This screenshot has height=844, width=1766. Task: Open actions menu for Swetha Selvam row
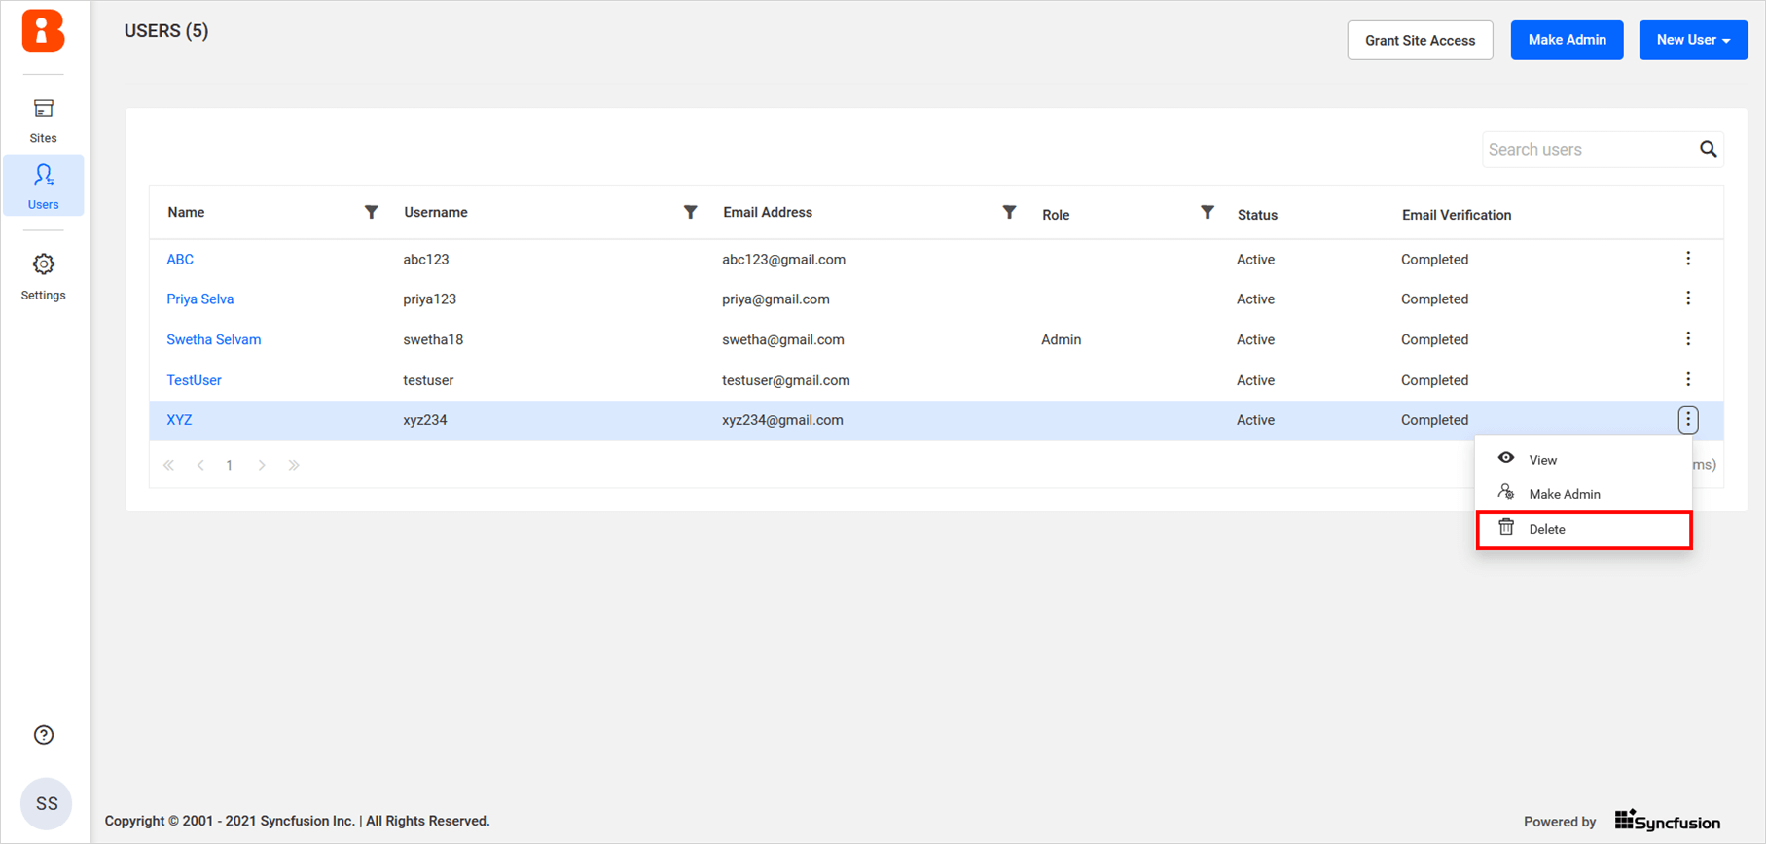click(1688, 338)
